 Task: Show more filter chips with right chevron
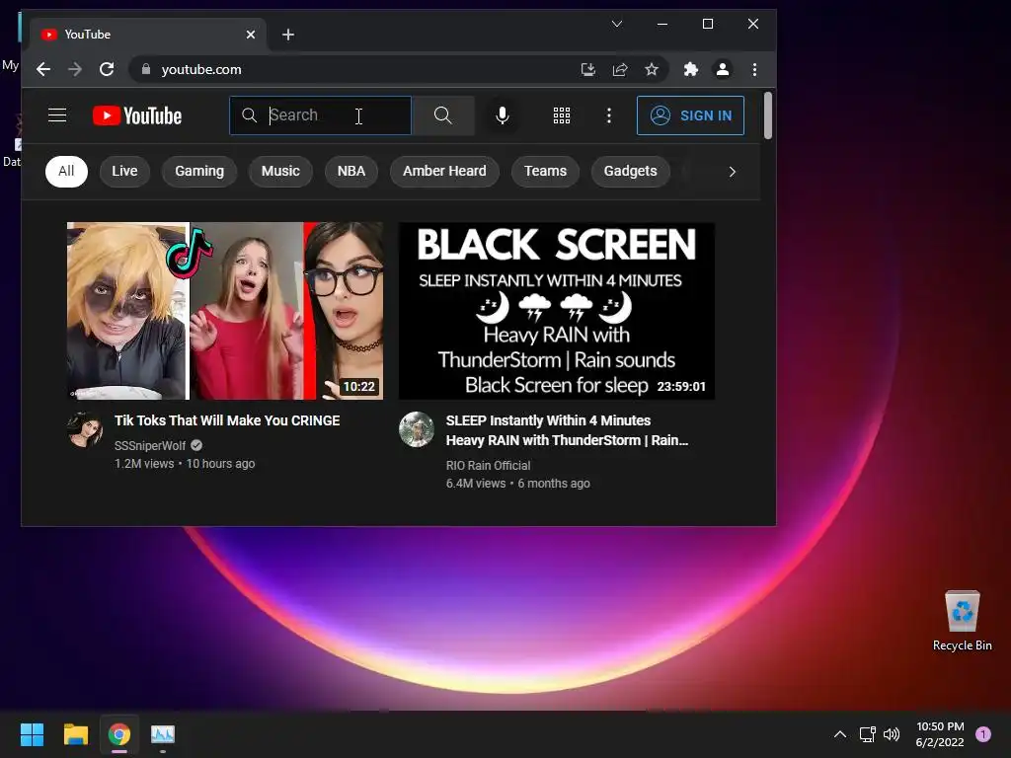click(x=732, y=172)
